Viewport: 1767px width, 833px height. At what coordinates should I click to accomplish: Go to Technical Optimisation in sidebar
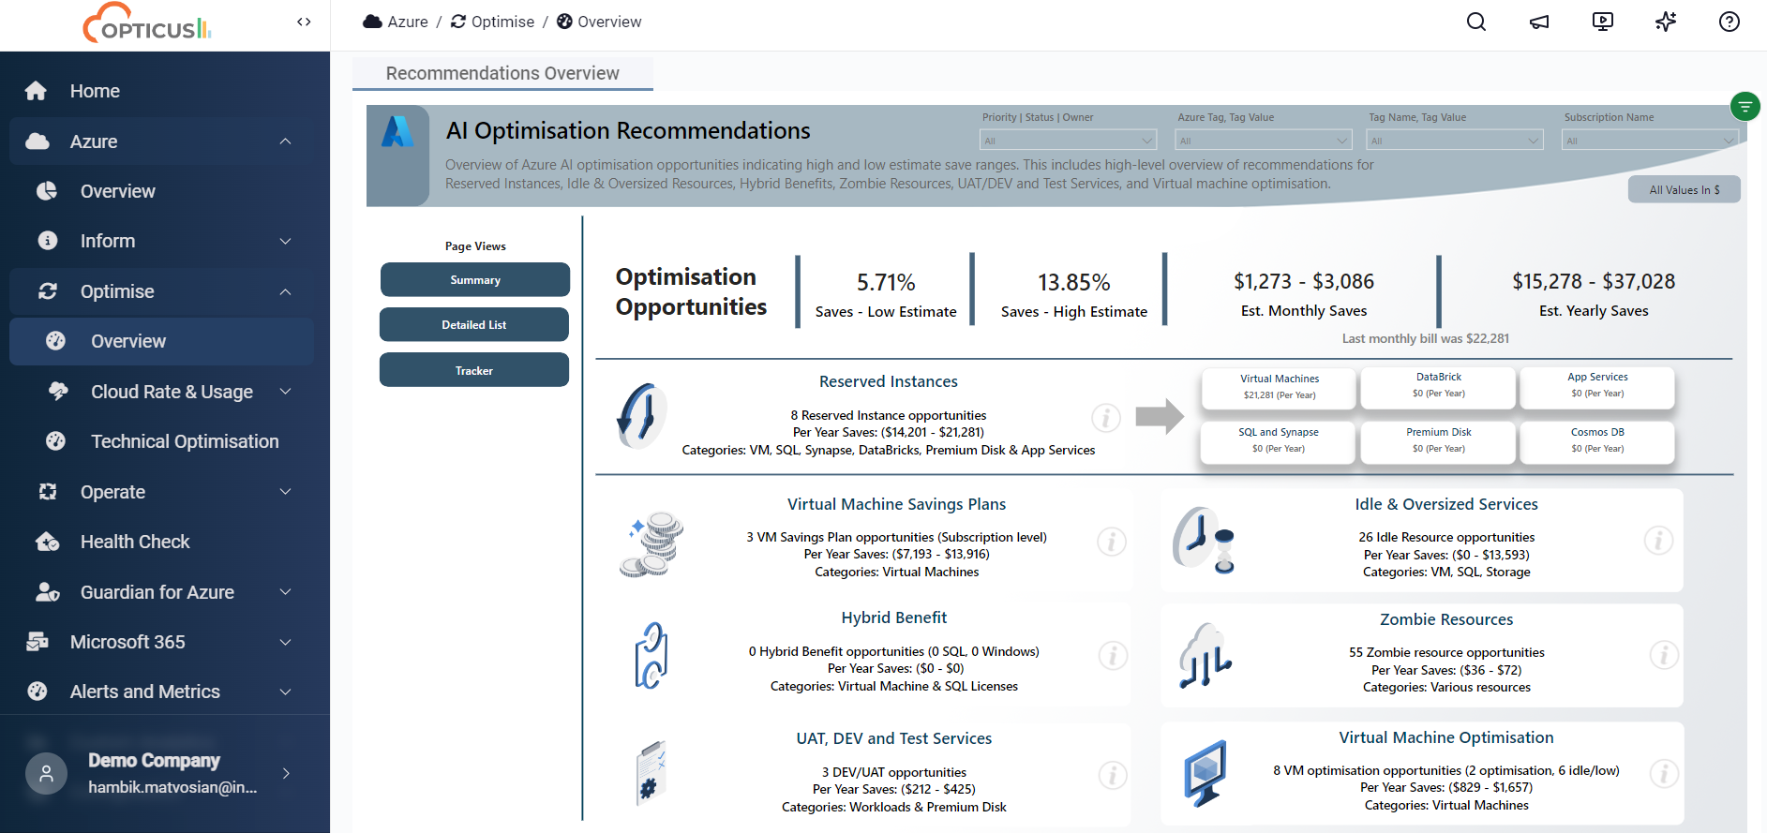185,441
